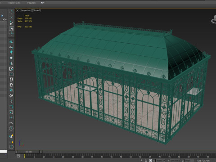Screen dimensions: 216x162
Task: Click the white palette-shaped icon
Action: [x=11, y=96]
